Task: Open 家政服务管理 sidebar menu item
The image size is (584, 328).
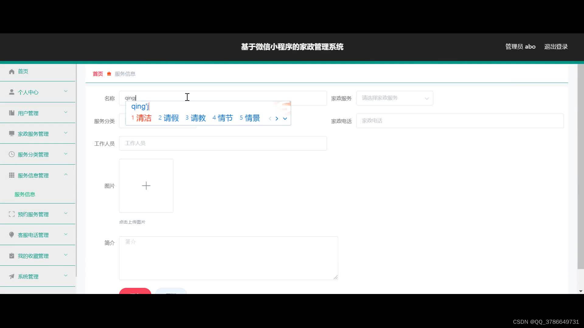Action: [x=38, y=134]
